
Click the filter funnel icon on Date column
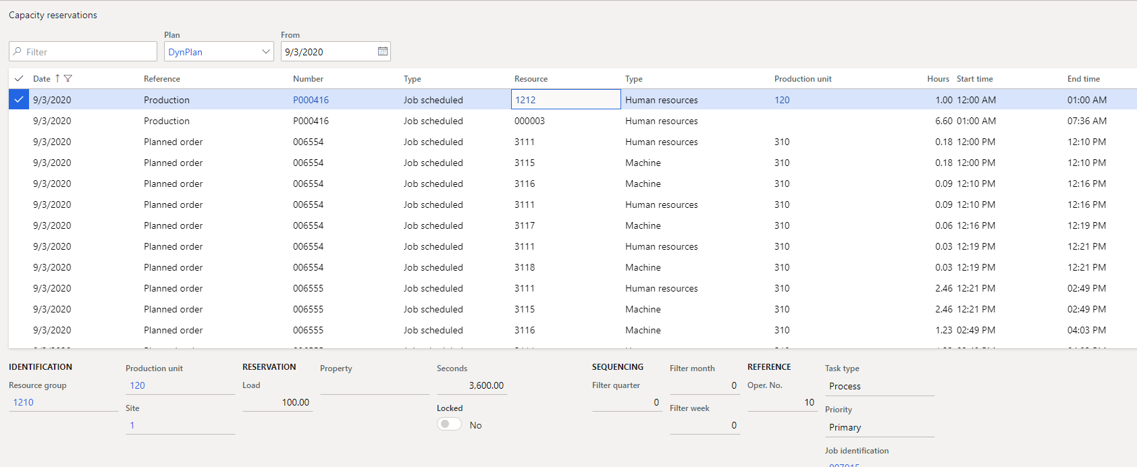68,79
